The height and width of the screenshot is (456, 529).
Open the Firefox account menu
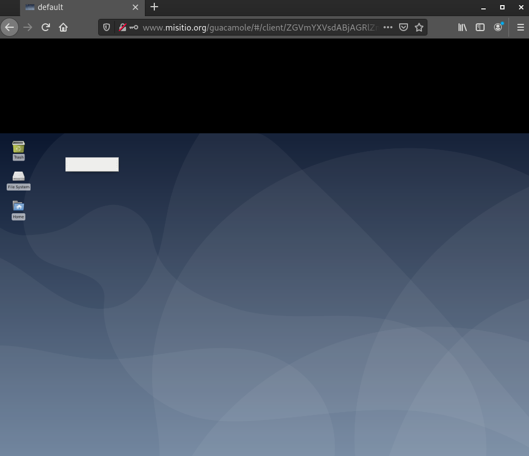(x=498, y=27)
